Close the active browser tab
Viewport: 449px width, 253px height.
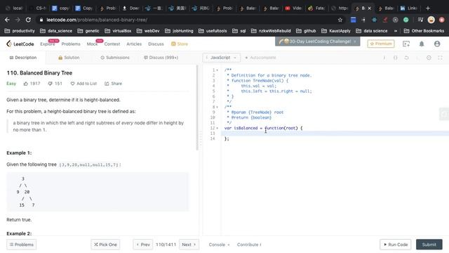pyautogui.click(x=370, y=8)
